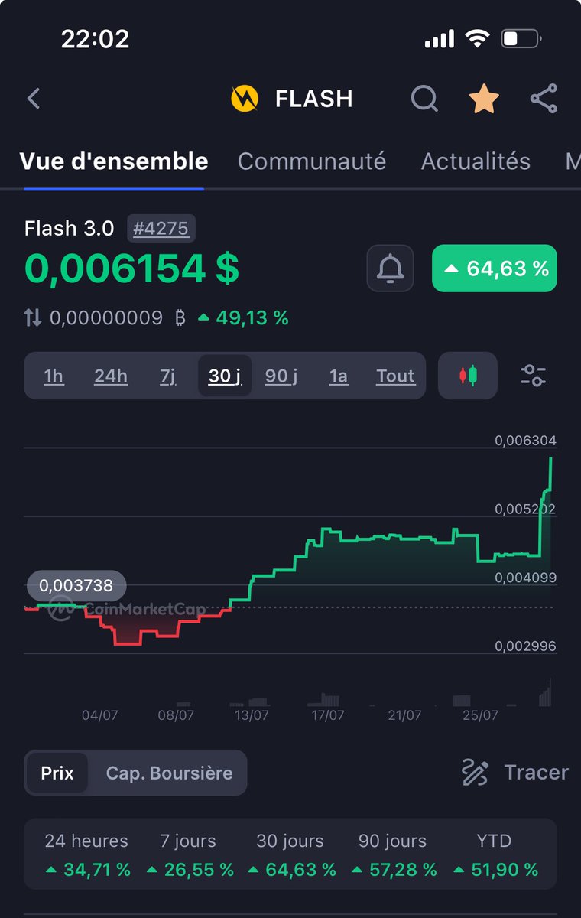Screen dimensions: 581x918
Task: Tap the iOS battery indicator
Action: [x=522, y=38]
